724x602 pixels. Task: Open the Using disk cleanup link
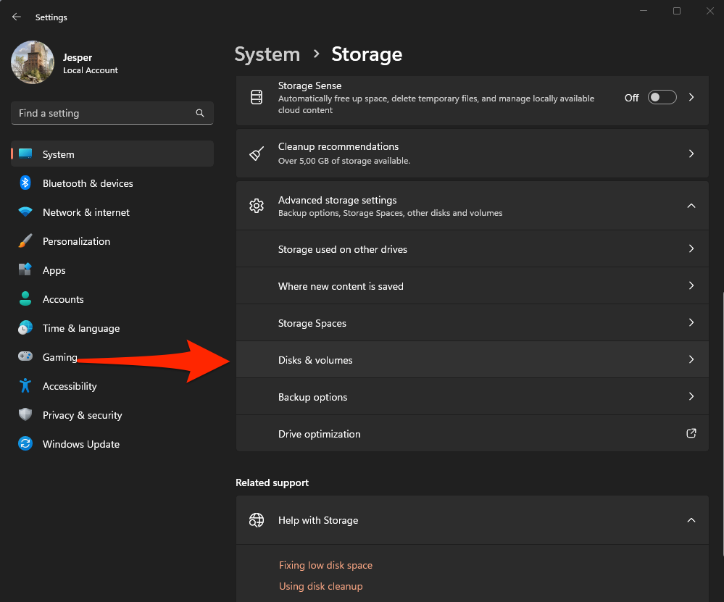[321, 586]
